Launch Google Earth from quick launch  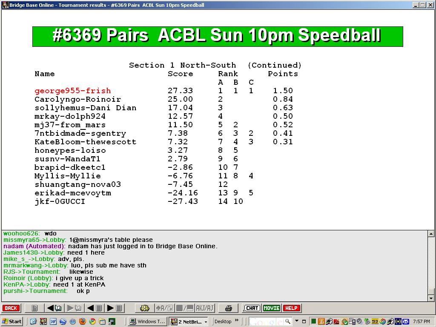tap(63, 321)
